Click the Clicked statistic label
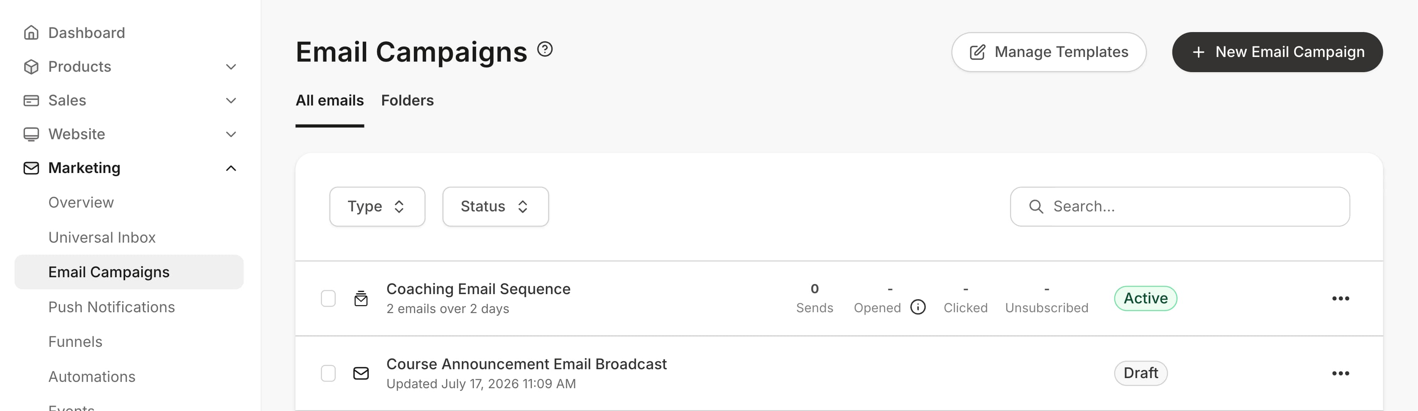 click(966, 308)
